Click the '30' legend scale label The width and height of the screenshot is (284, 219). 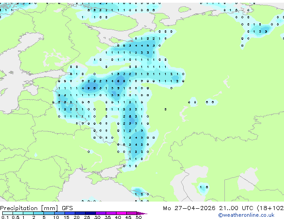tap(97, 217)
